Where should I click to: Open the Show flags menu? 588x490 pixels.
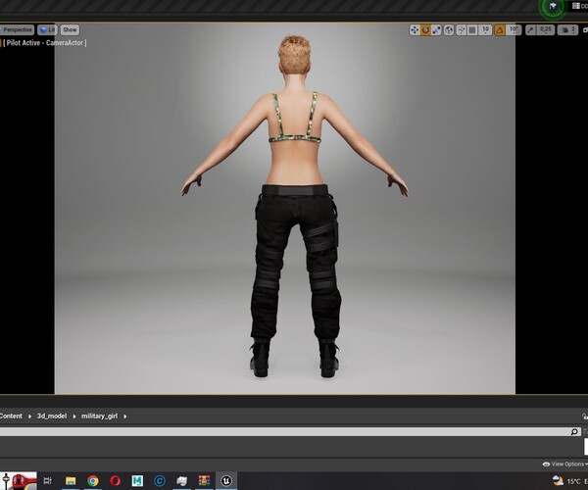[x=70, y=29]
